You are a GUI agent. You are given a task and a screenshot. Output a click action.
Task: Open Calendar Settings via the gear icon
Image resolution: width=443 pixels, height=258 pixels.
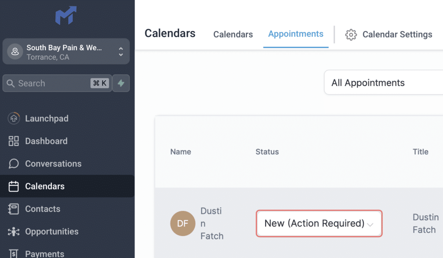tap(351, 34)
